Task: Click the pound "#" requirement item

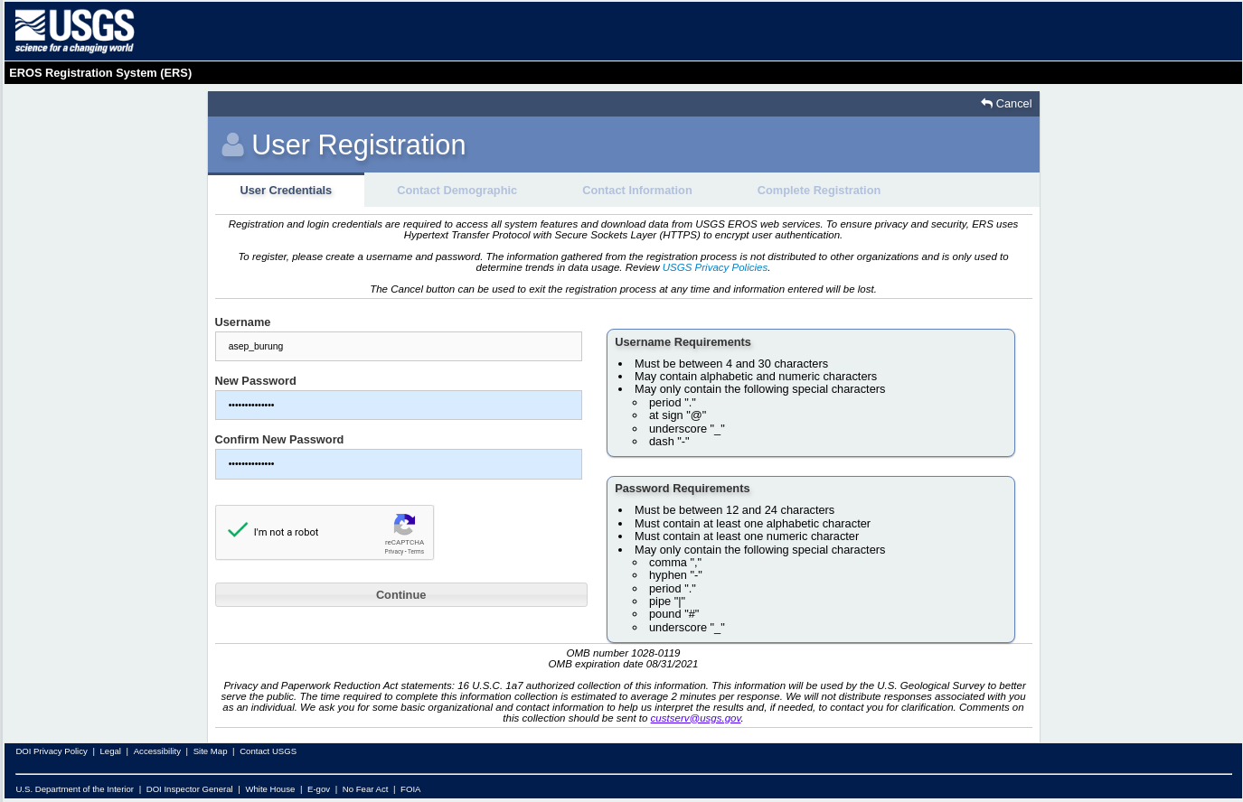Action: (673, 614)
